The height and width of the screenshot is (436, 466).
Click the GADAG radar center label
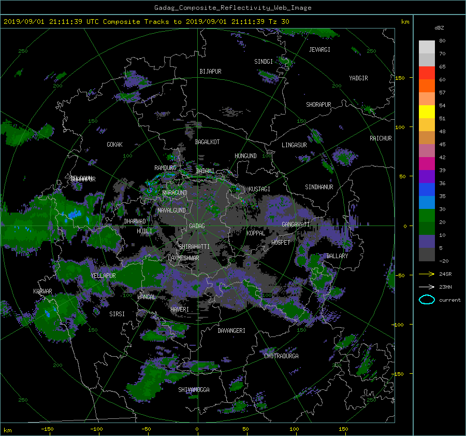(x=197, y=226)
